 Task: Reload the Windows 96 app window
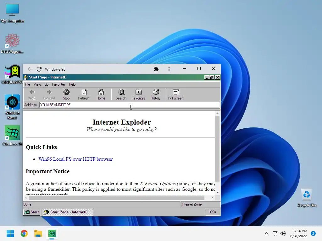[x=39, y=69]
